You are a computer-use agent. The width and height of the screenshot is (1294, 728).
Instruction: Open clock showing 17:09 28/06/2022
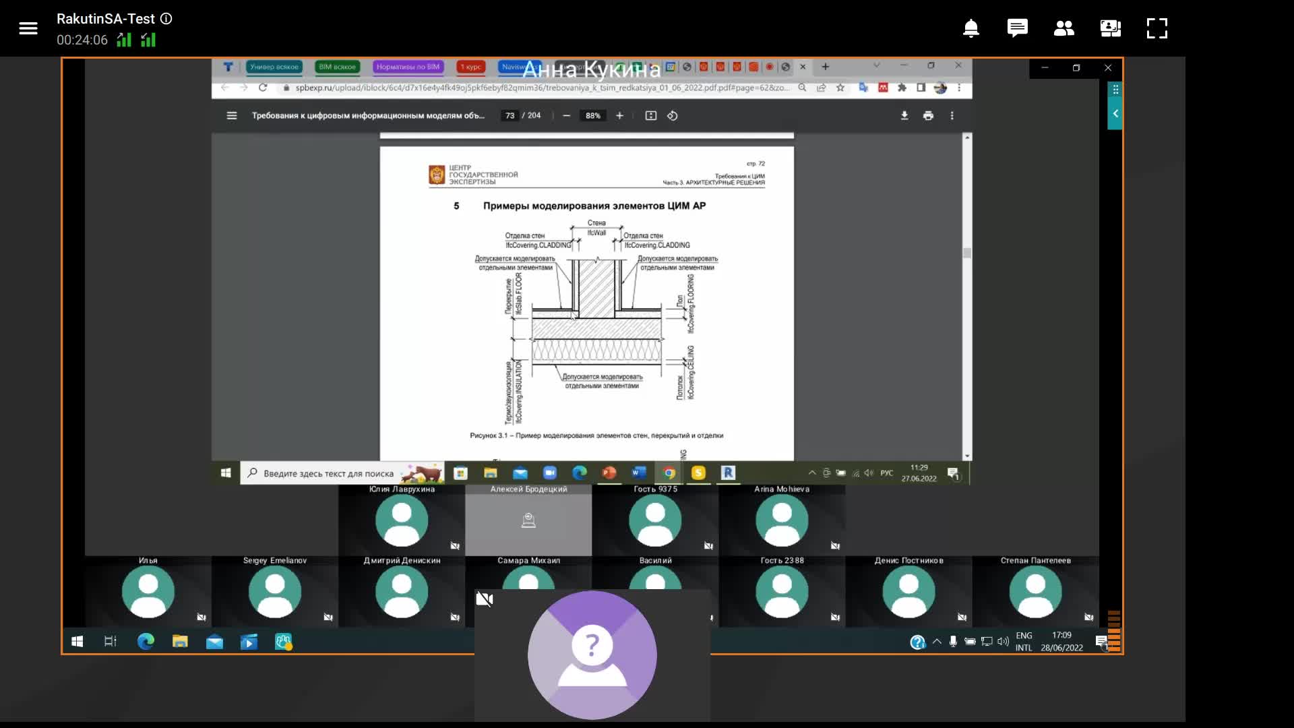(x=1061, y=642)
